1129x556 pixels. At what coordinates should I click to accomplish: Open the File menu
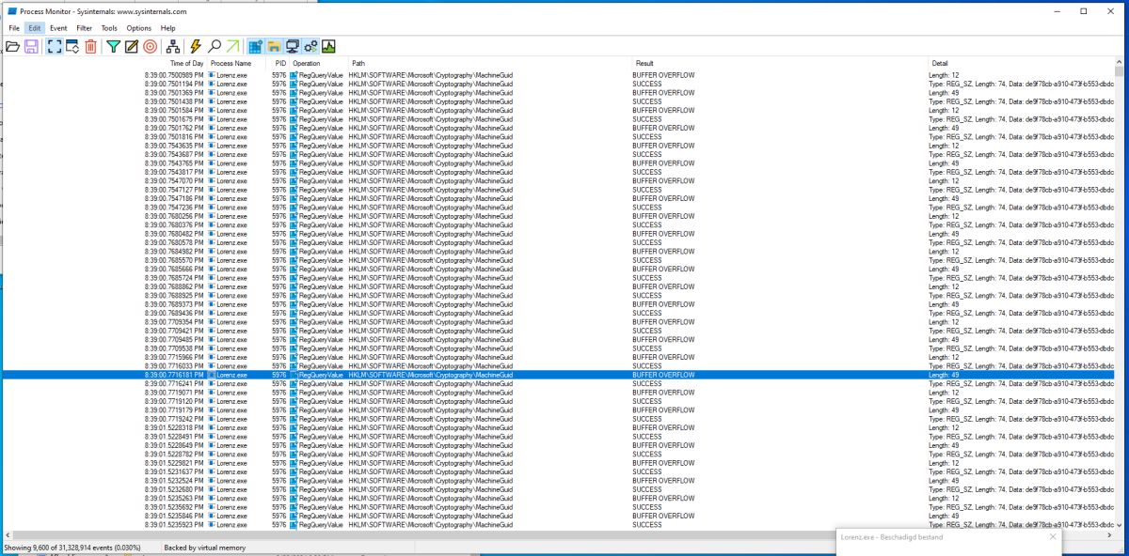point(14,28)
